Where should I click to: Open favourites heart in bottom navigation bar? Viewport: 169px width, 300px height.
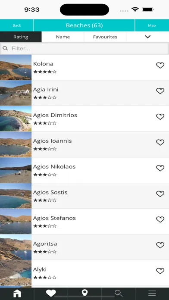click(x=51, y=293)
